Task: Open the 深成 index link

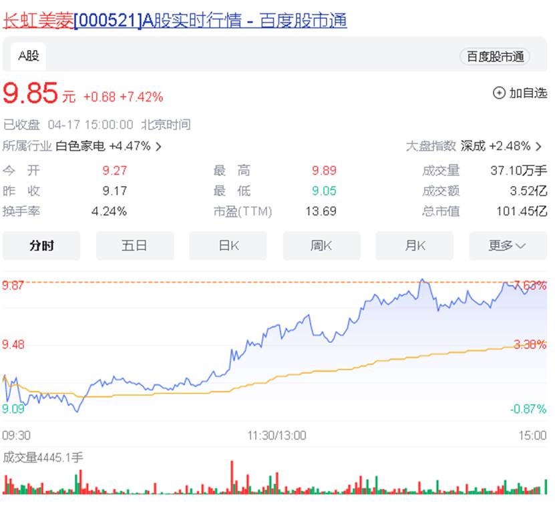Action: pyautogui.click(x=473, y=146)
